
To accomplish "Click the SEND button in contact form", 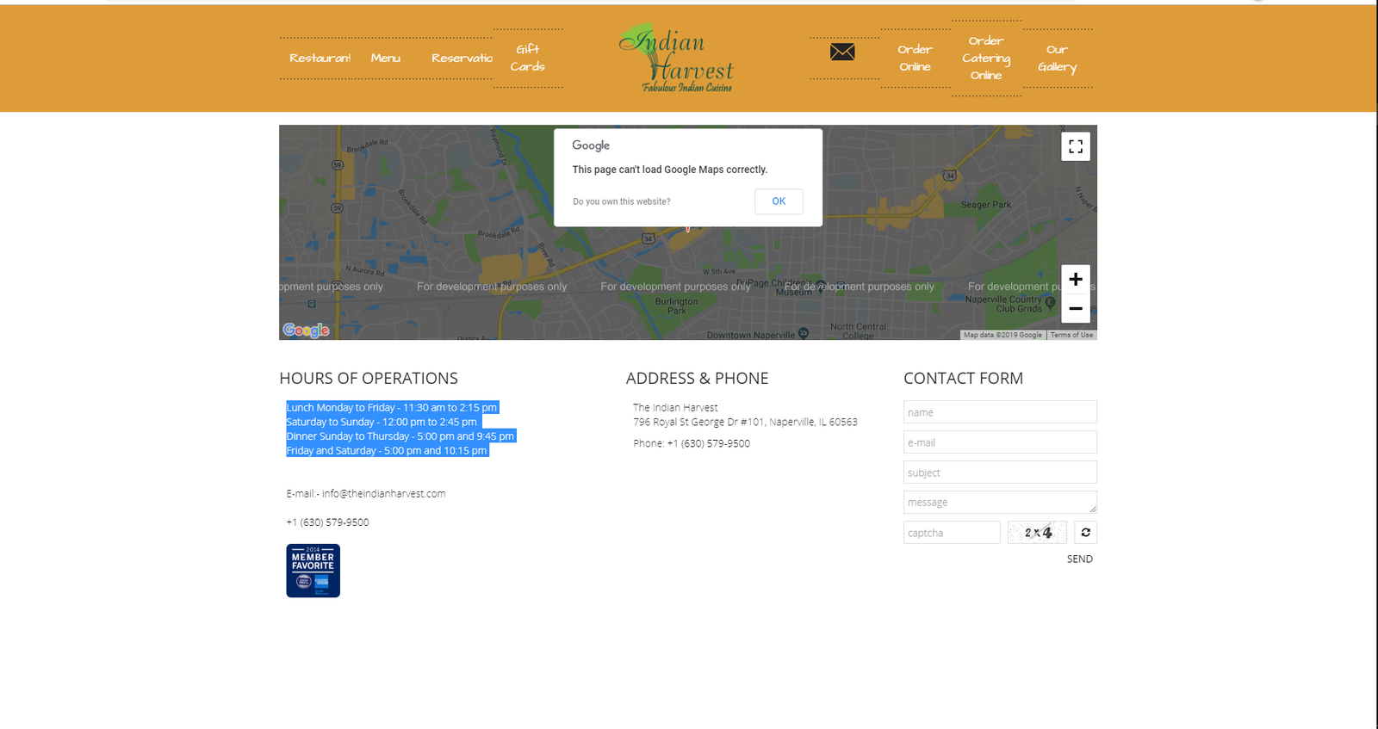I will pyautogui.click(x=1079, y=559).
